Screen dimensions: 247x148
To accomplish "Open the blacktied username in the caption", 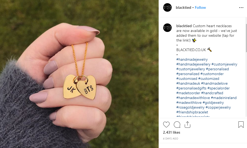I will 184,26.
